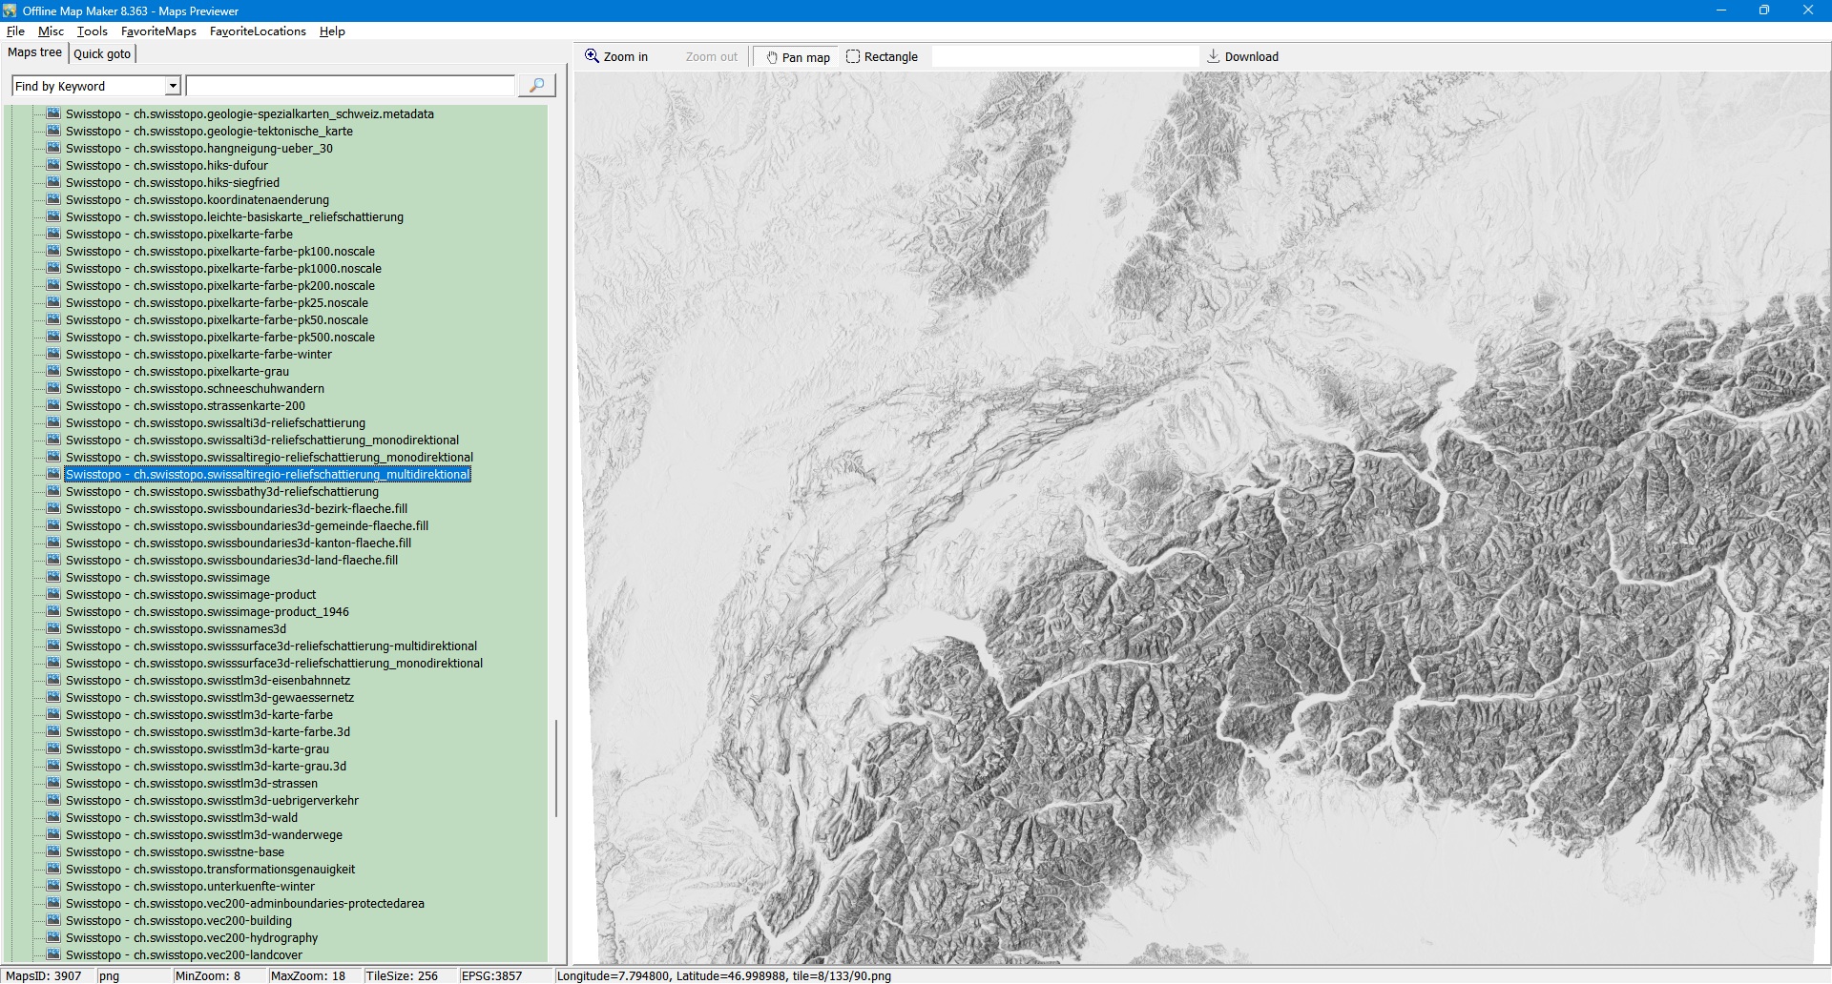The width and height of the screenshot is (1832, 984).
Task: Open the FavoriteLocations menu
Action: tap(258, 31)
